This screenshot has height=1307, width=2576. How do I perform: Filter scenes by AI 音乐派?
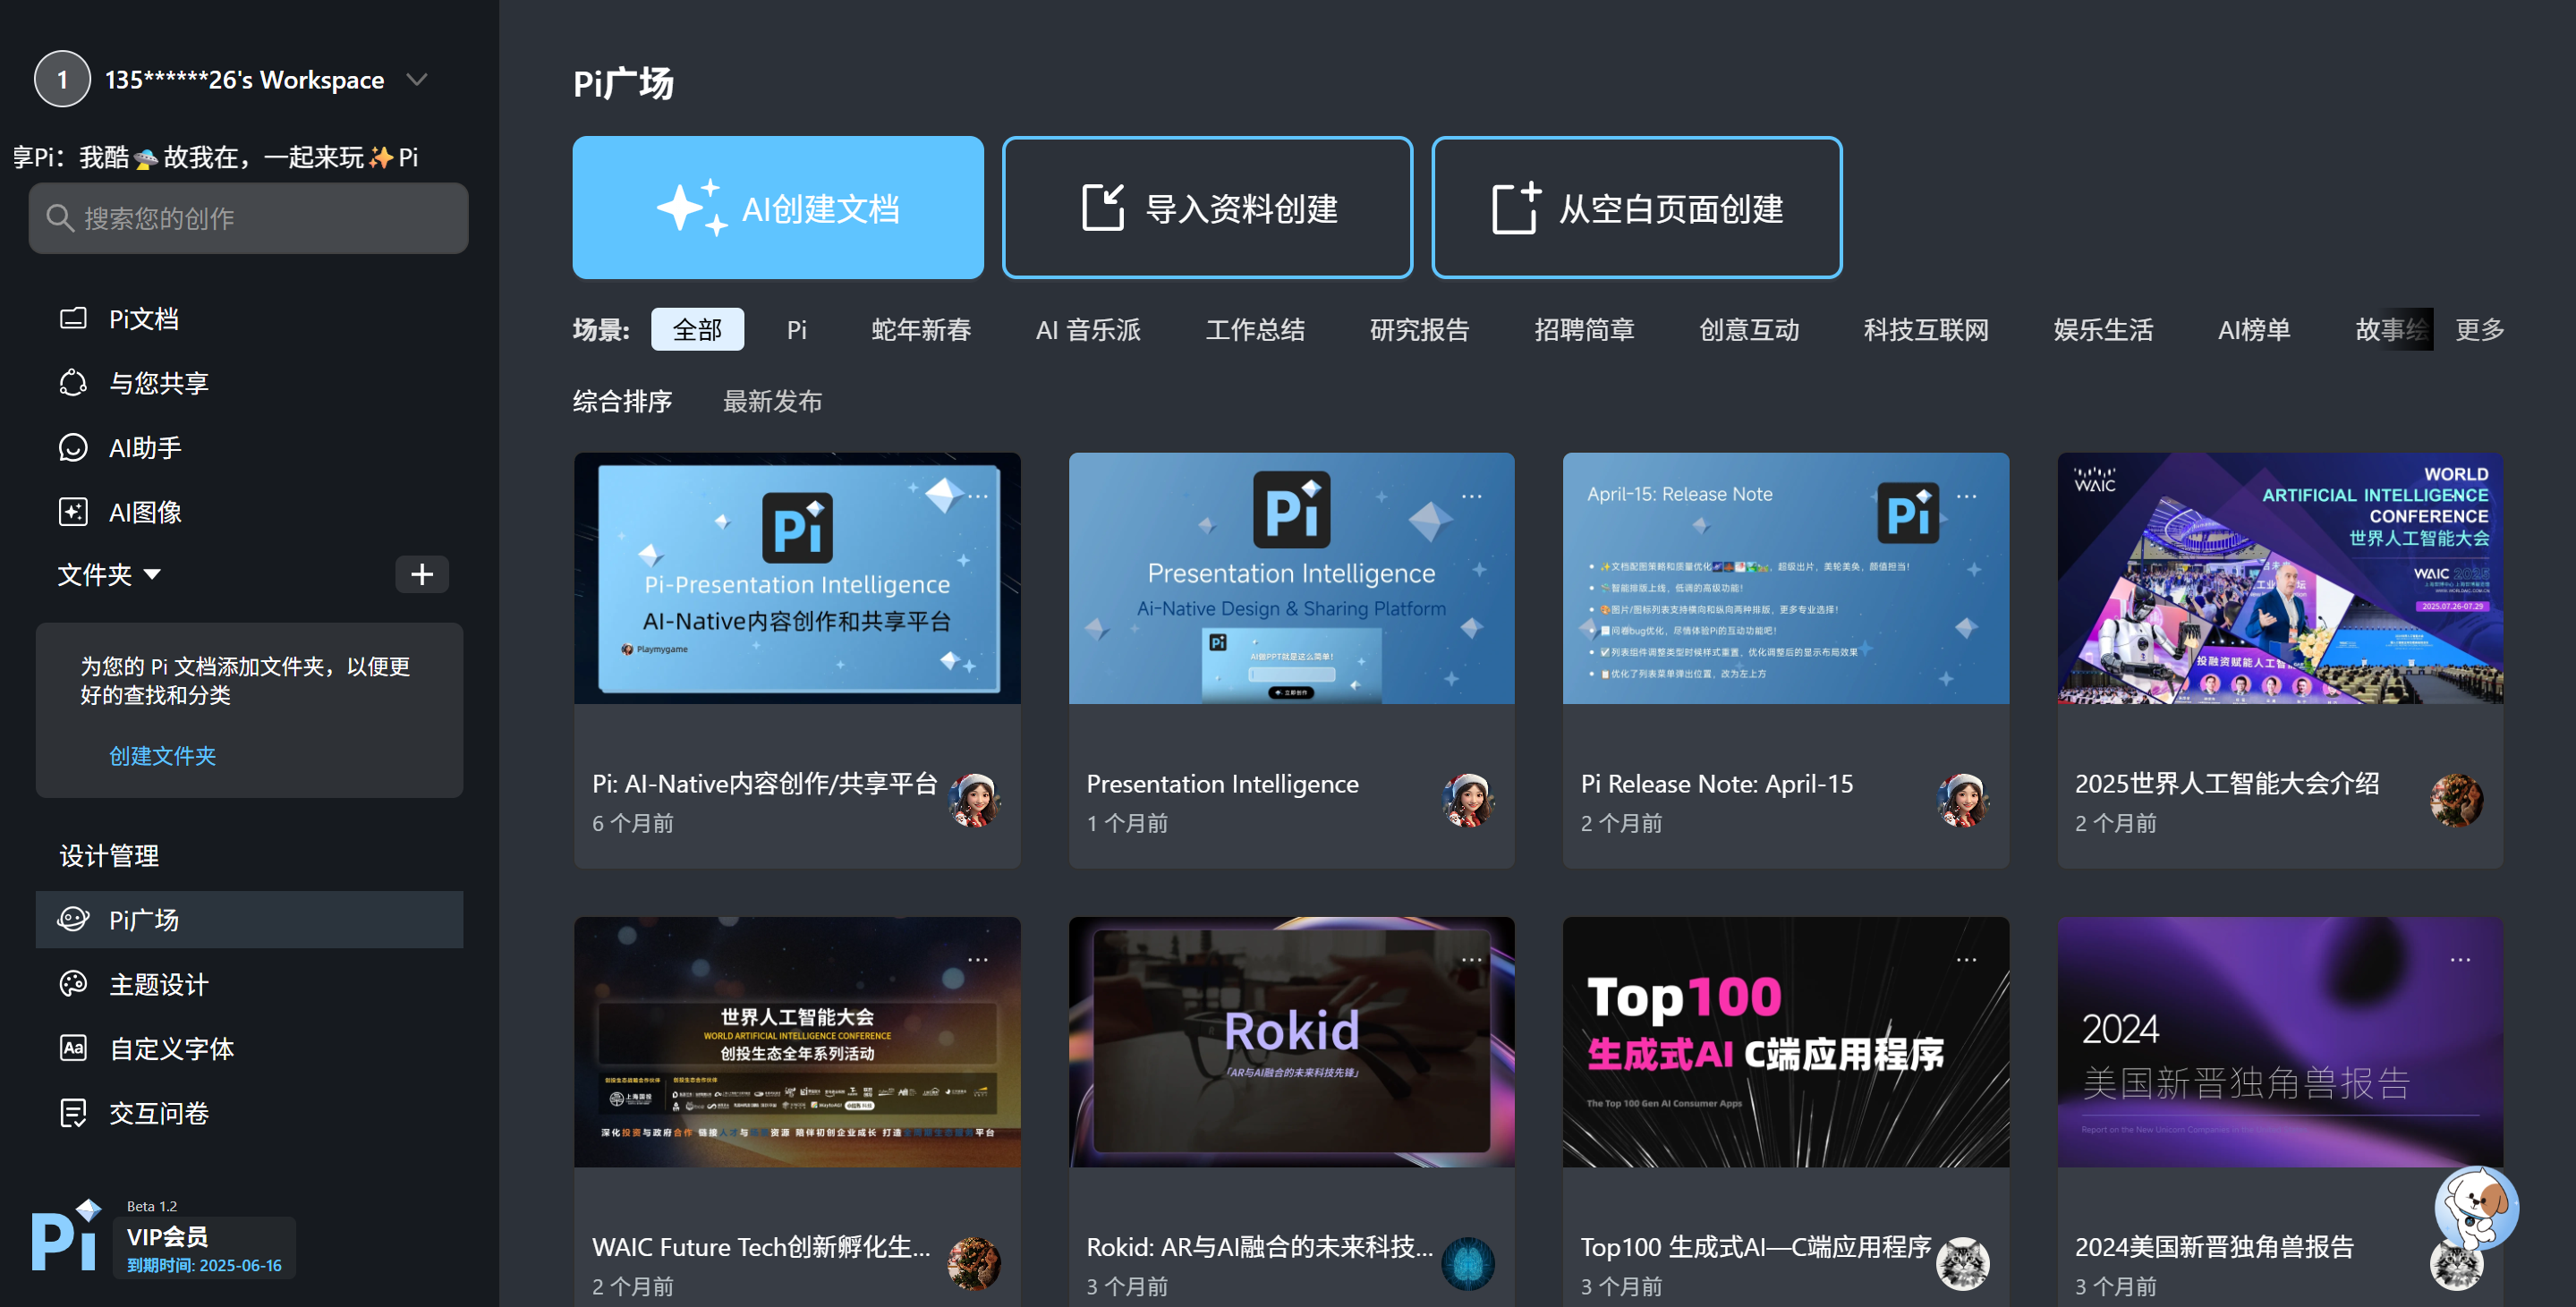pyautogui.click(x=1088, y=330)
